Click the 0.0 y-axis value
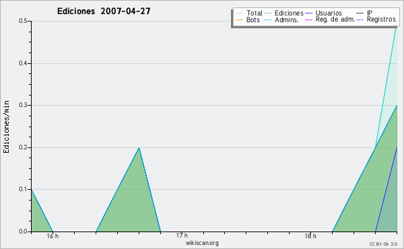Viewport: 404px width, 249px height. (23, 232)
